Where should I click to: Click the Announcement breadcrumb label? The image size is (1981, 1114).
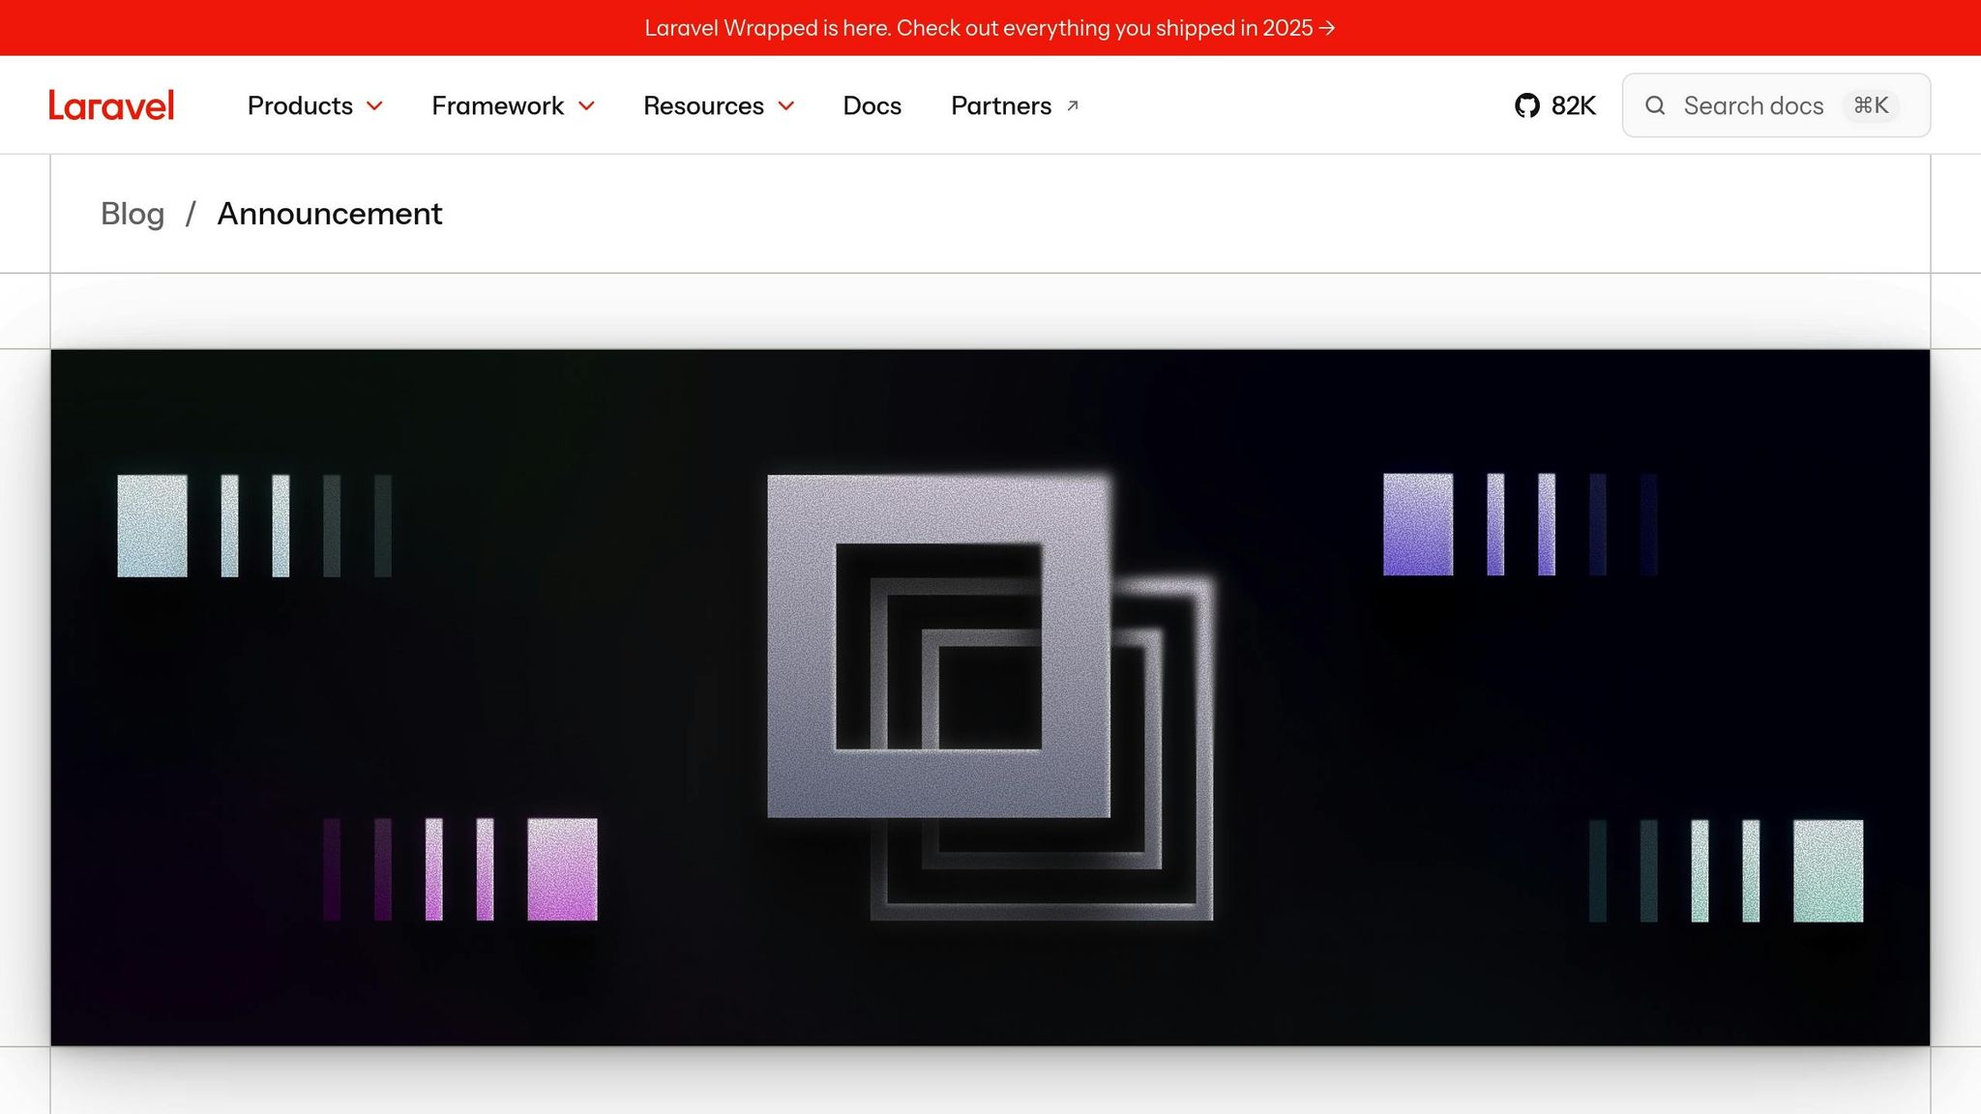coord(330,214)
